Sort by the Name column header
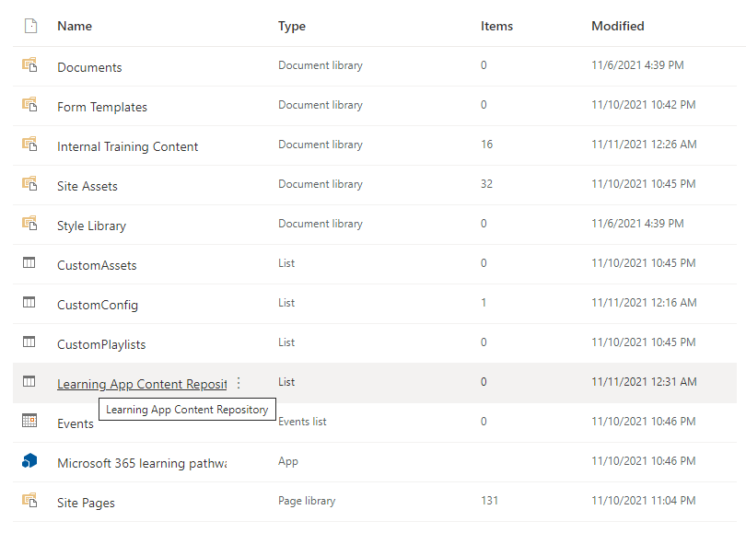Screen dimensions: 746x533 pos(75,26)
